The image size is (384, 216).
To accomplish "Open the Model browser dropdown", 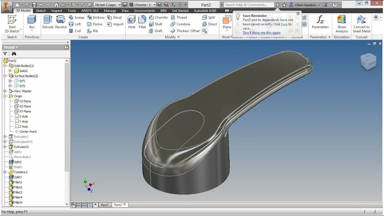I will [11, 47].
